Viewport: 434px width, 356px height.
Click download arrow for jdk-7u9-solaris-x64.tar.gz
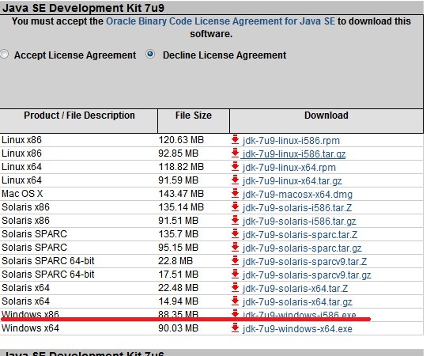pyautogui.click(x=235, y=301)
